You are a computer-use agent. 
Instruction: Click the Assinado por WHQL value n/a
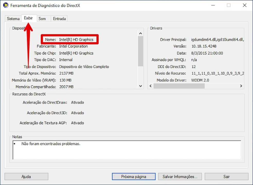click(x=194, y=60)
